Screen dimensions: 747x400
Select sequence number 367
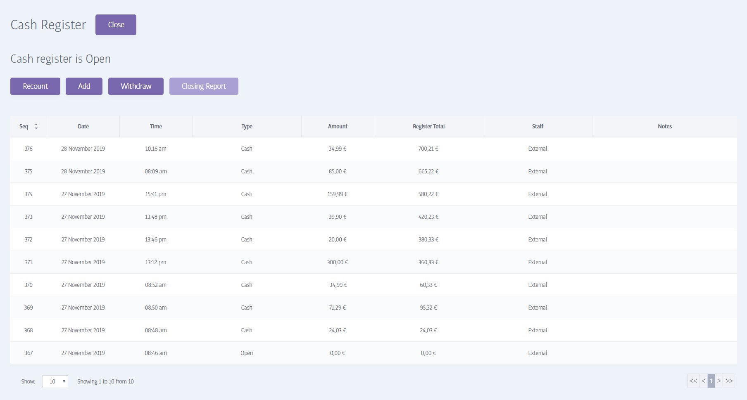click(29, 353)
